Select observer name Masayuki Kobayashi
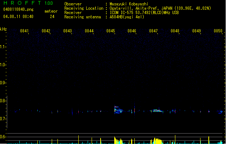 click(129, 4)
